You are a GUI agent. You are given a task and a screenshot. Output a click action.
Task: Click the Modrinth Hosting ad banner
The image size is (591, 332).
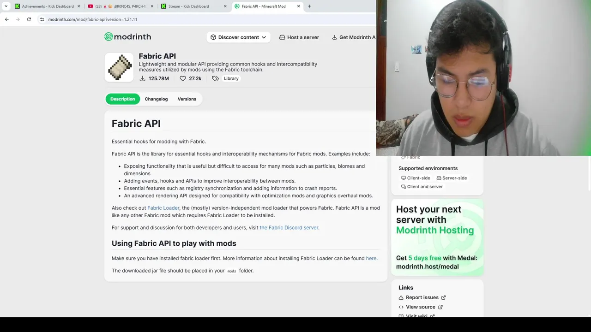437,237
